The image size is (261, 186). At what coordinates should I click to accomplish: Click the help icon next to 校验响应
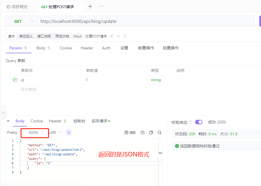point(191,122)
